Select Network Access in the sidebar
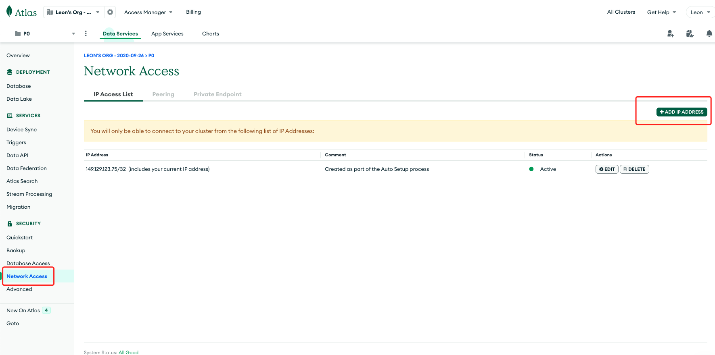 coord(27,276)
